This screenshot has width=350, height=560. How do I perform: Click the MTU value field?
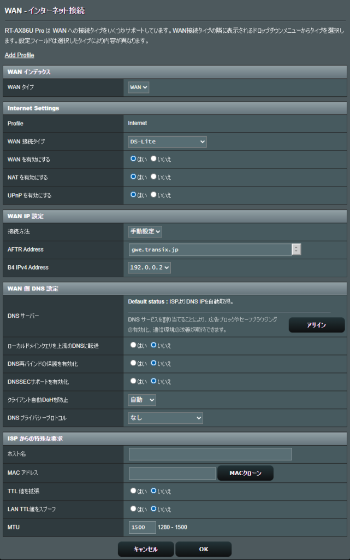click(x=142, y=527)
